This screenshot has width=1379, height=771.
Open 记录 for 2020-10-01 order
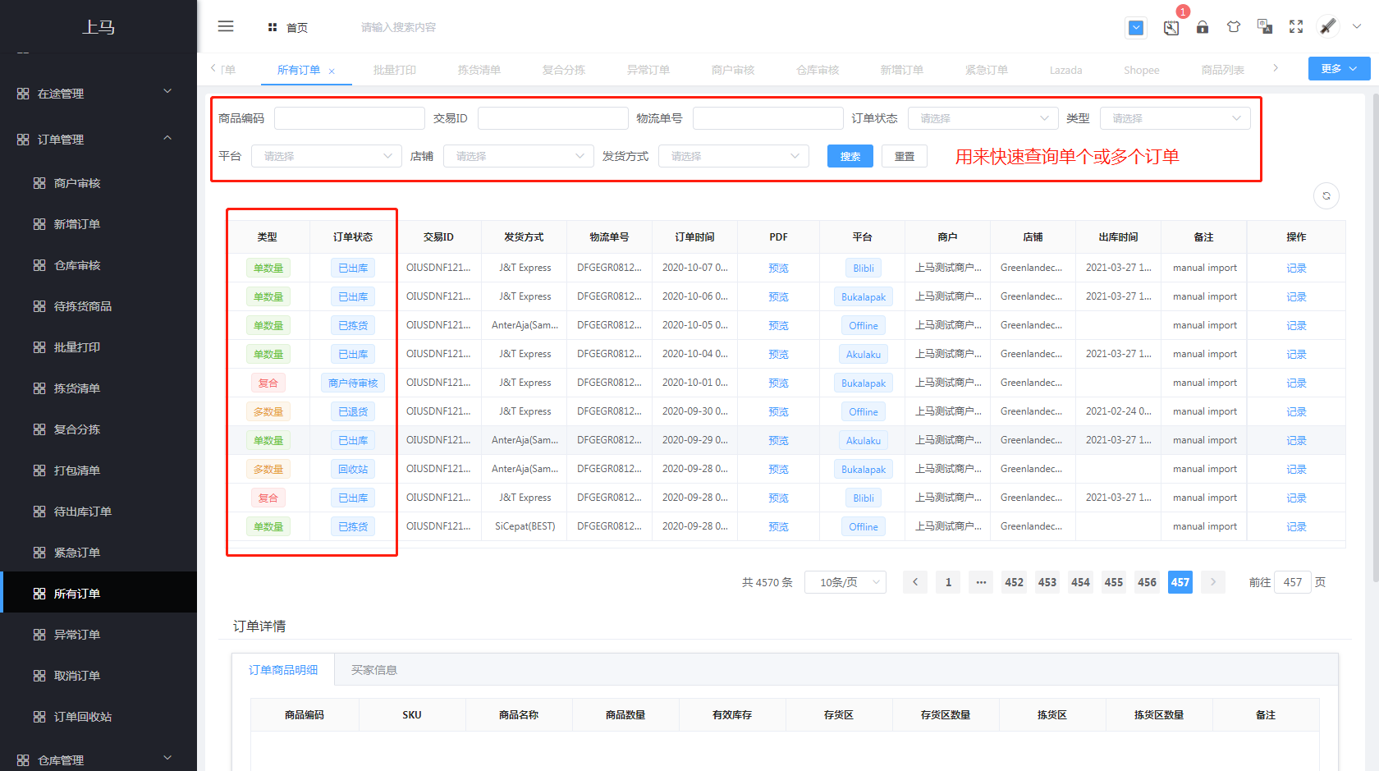click(1296, 383)
